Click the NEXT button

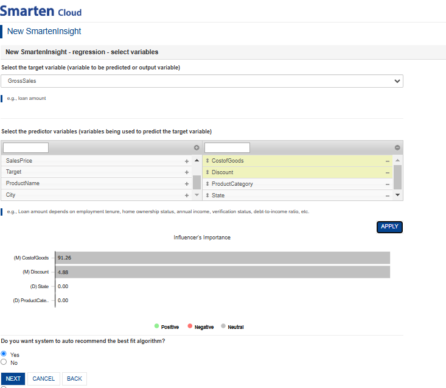13,379
